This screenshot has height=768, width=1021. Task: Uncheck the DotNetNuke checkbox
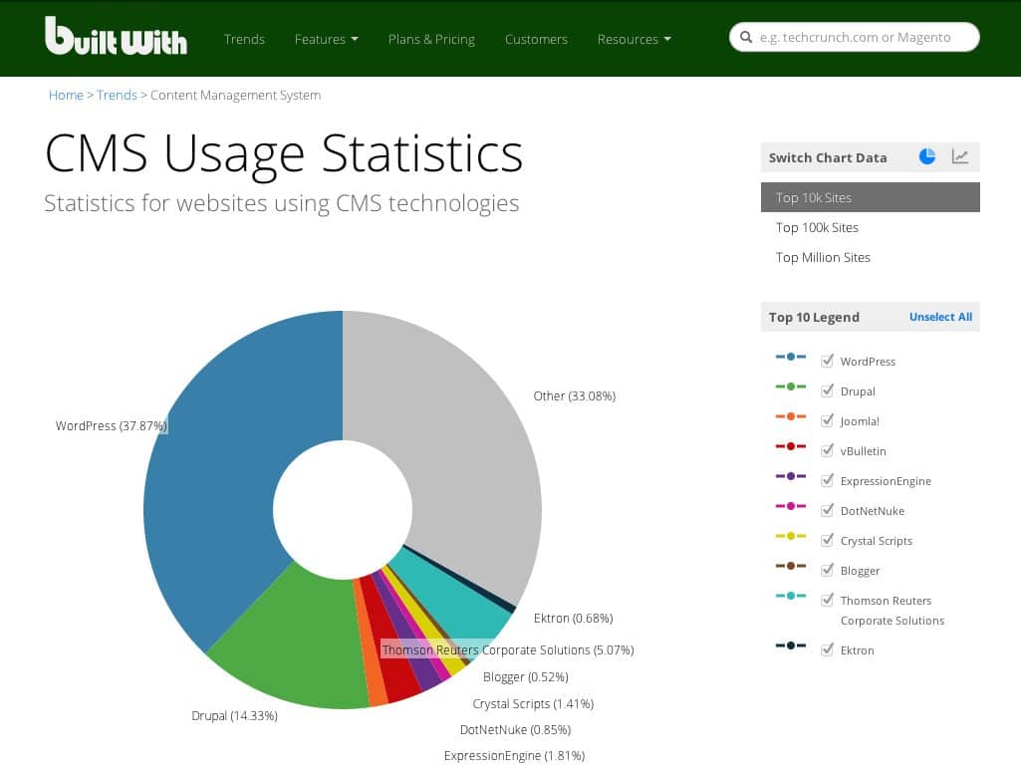[827, 510]
